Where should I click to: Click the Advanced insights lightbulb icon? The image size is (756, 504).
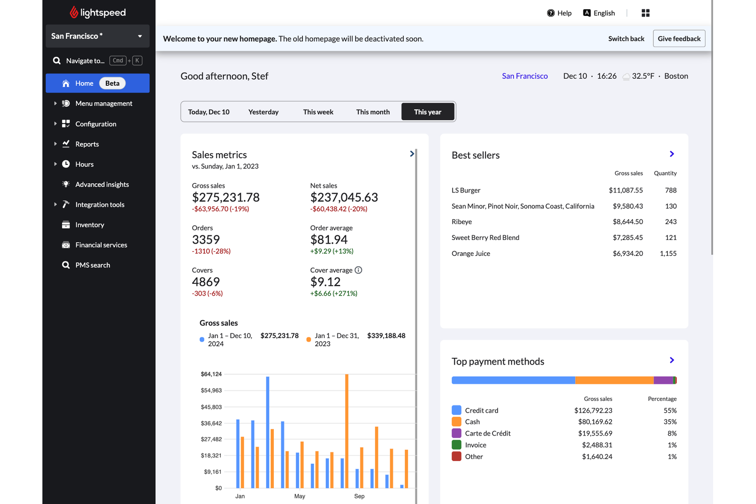(x=66, y=184)
